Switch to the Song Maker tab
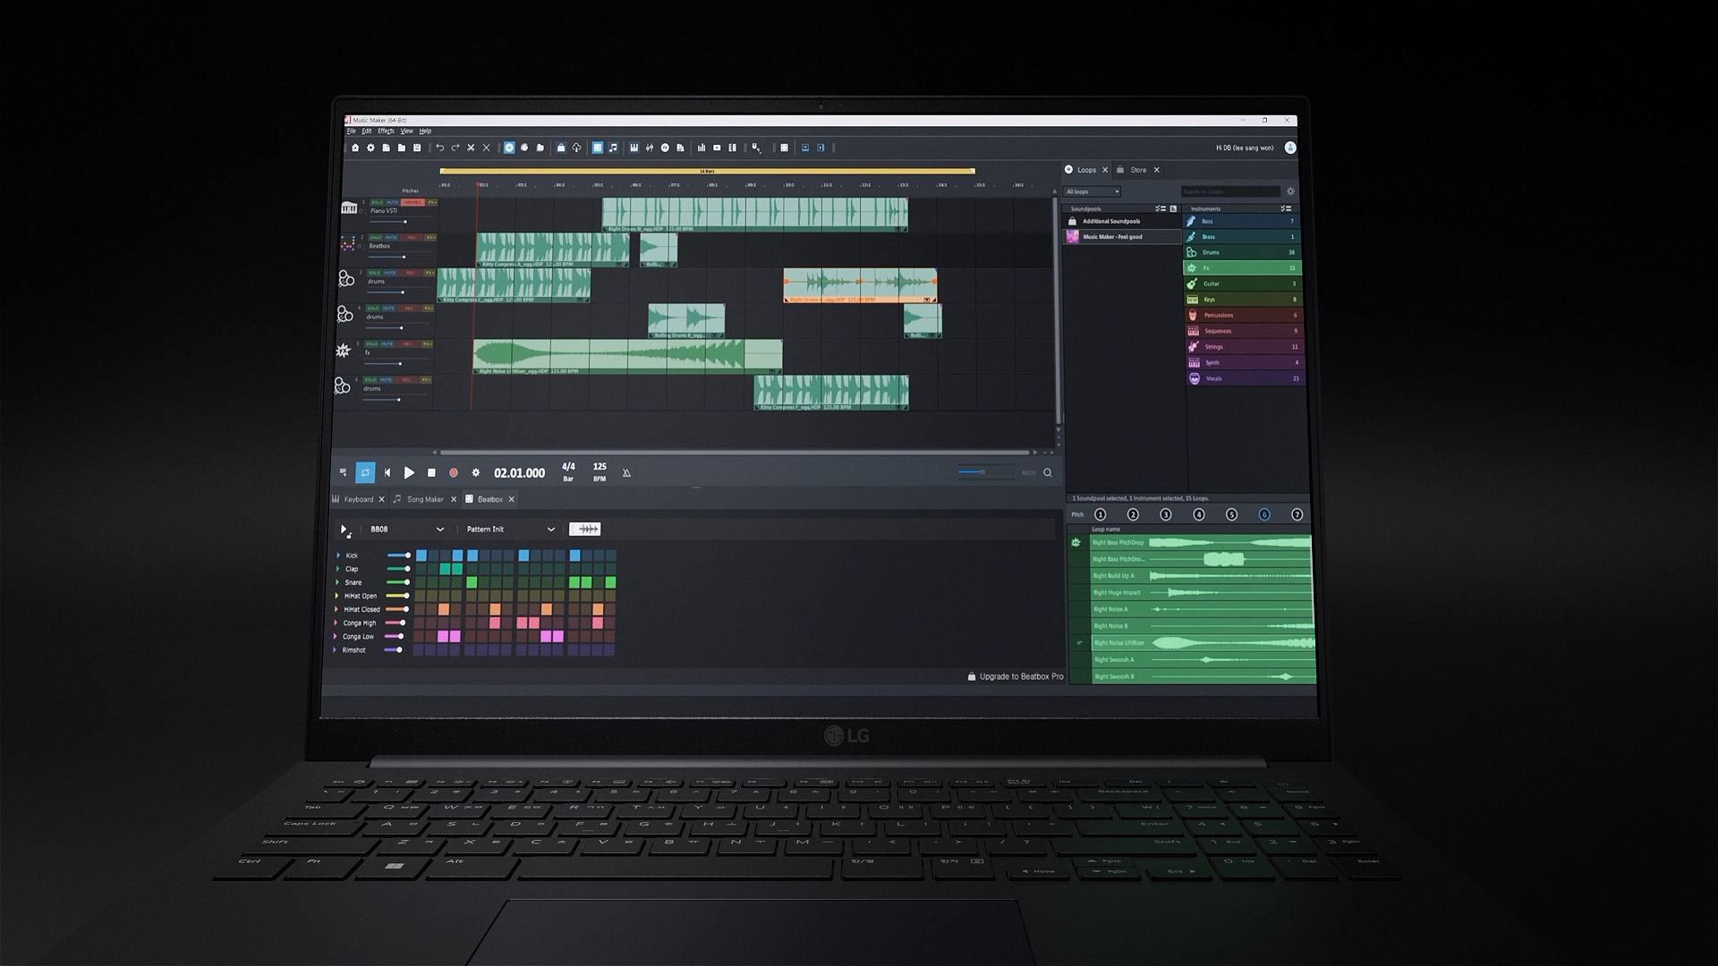 (425, 500)
